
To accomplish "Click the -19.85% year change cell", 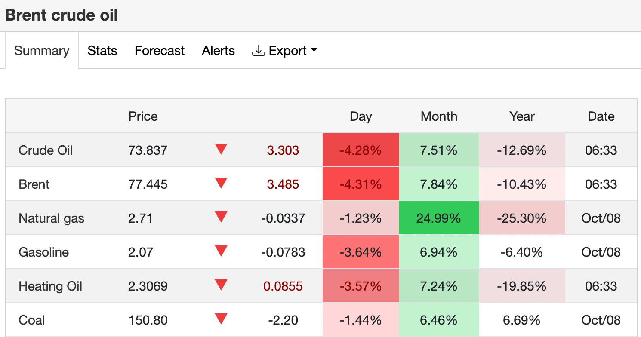I will [522, 286].
